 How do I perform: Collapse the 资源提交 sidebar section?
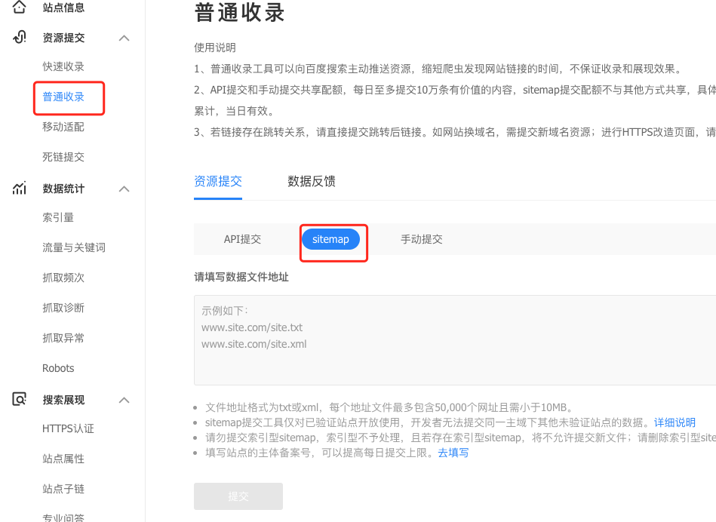pos(124,38)
